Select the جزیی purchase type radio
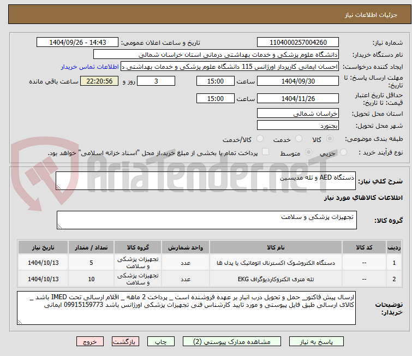This screenshot has width=412, height=356. pos(343,152)
